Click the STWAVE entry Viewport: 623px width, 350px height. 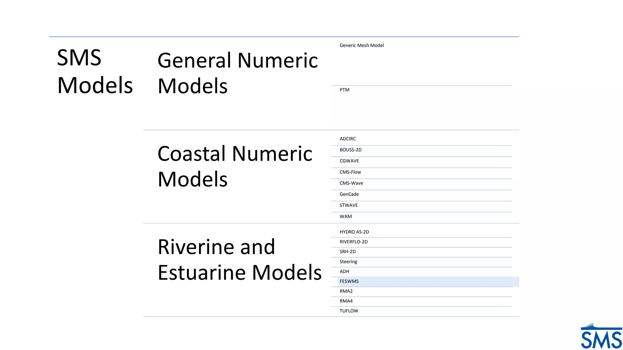click(x=349, y=205)
